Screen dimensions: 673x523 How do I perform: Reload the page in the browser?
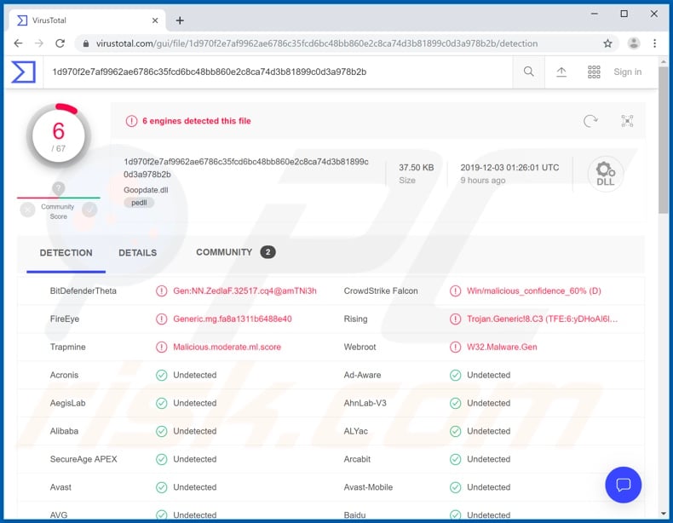point(60,43)
